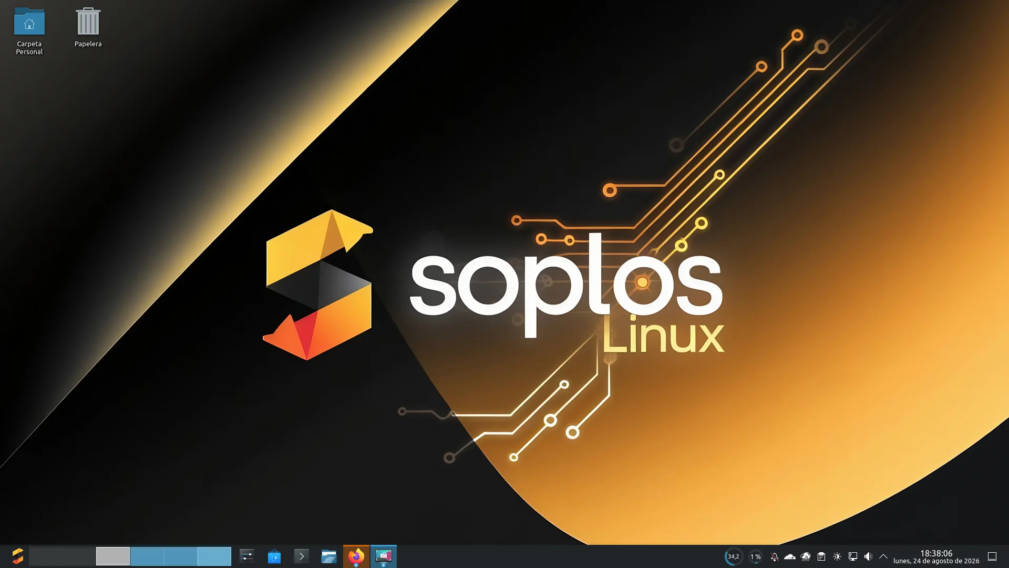Open the cloud sync tray icon
Viewport: 1009px width, 568px height.
[790, 556]
